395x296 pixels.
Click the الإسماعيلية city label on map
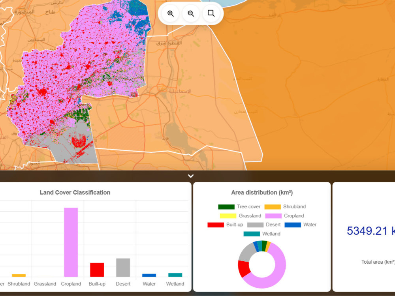tap(180, 91)
